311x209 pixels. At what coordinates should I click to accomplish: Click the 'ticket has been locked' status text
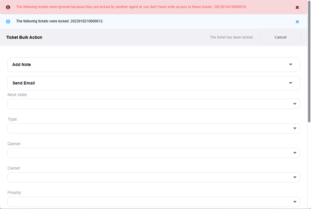231,37
